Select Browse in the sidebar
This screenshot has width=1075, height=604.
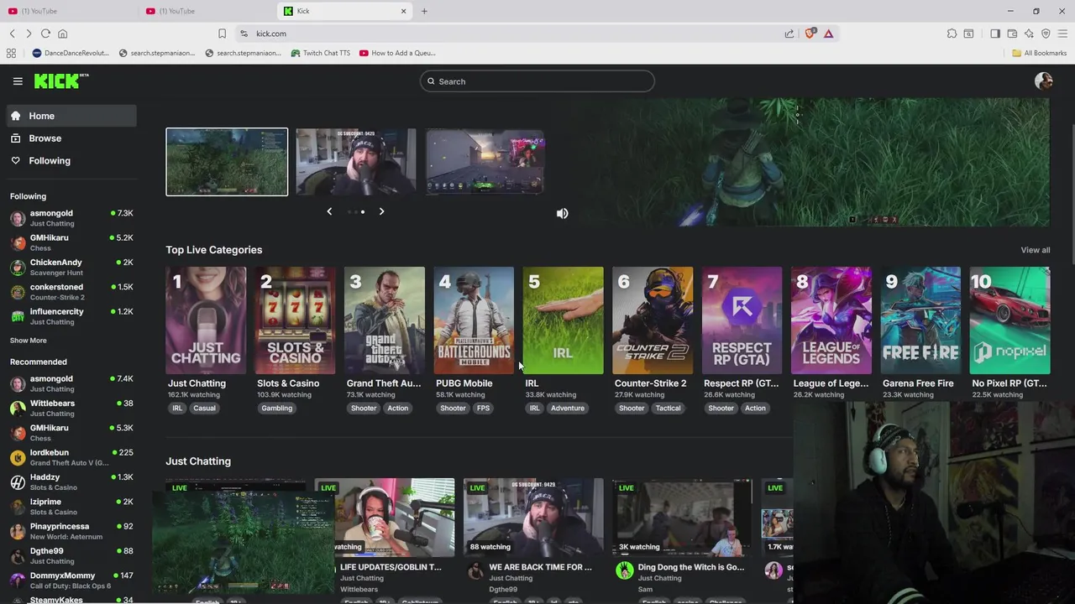[71, 138]
